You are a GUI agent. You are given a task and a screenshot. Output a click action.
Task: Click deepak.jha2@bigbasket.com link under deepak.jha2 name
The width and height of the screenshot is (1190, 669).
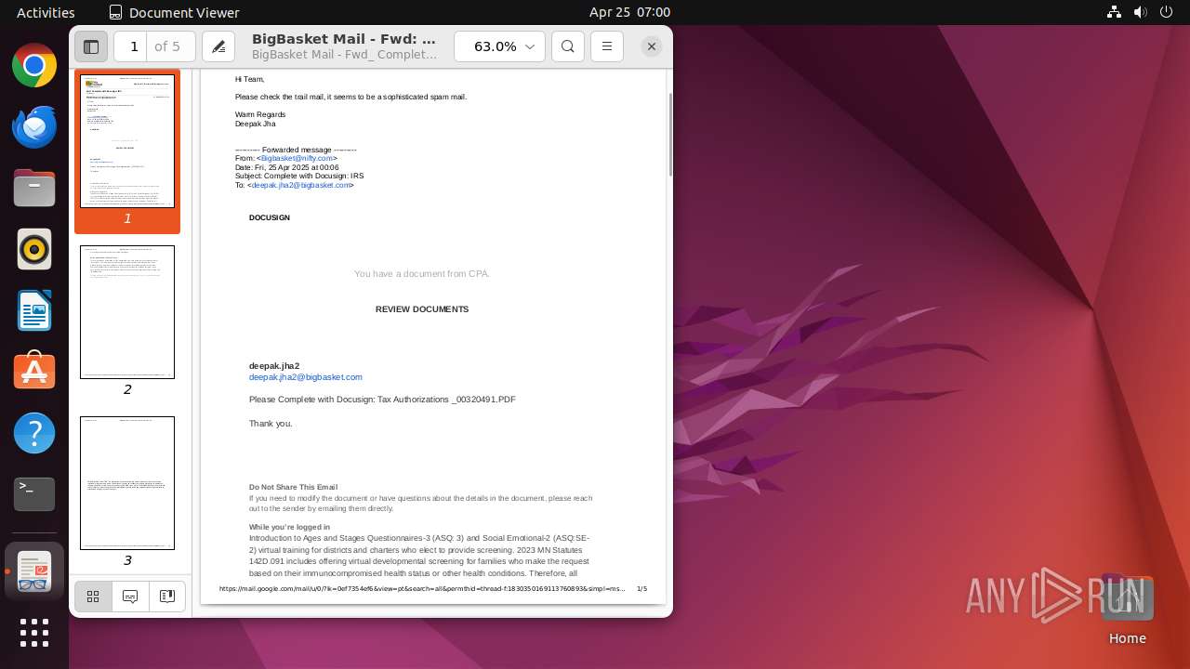306,377
